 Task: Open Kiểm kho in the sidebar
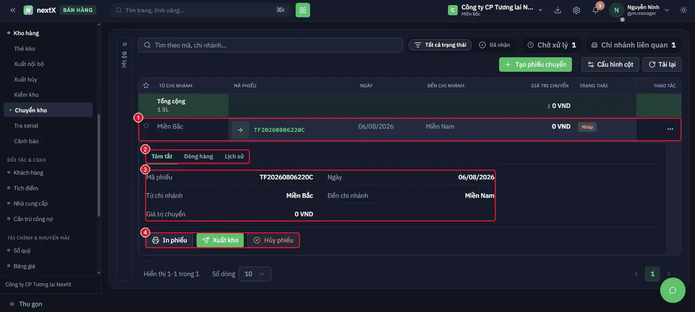[x=26, y=95]
